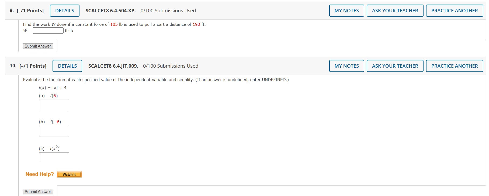Screen dimensions: 489x196
Task: Open DETAILS for question 10
Action: 67,66
